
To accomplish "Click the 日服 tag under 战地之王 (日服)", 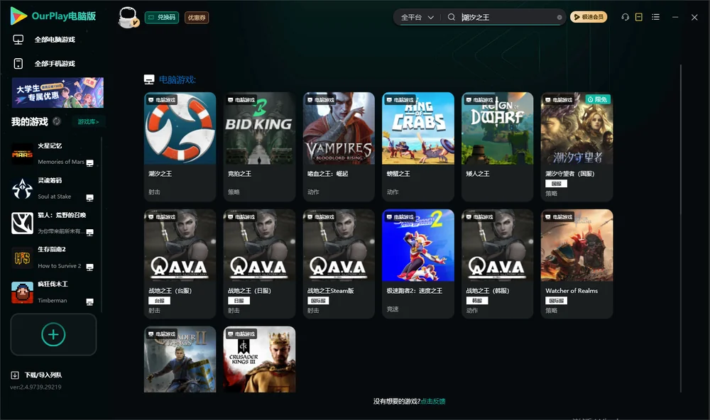I will click(239, 301).
